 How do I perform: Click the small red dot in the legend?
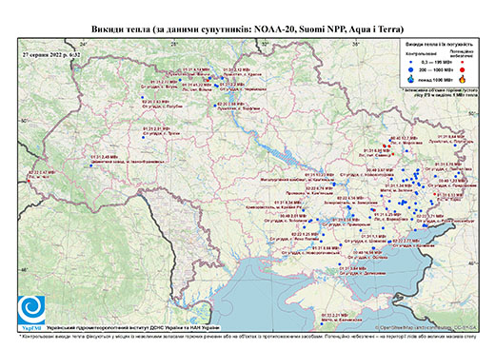pos(463,63)
